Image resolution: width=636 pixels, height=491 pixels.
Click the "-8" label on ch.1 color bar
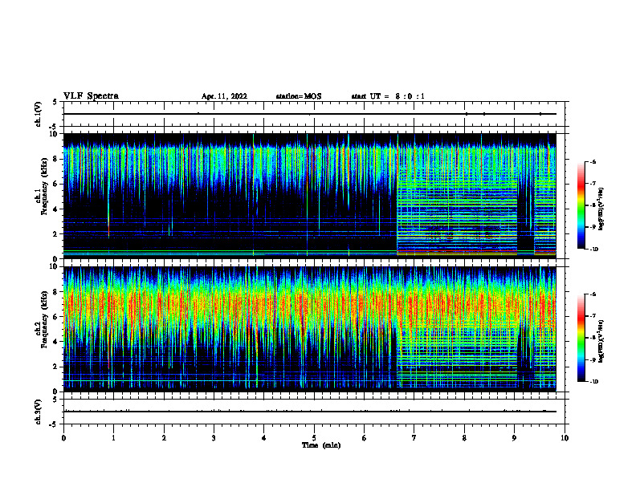593,205
